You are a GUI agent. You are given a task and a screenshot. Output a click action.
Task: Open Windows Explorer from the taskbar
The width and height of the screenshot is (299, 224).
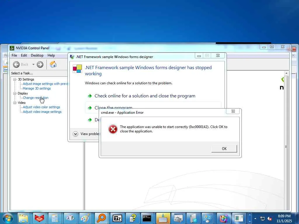click(24, 218)
